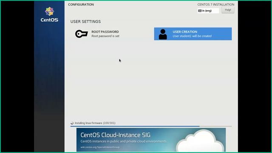Click the CentOS logo in sidebar
Screen dimensions: 272x153
coord(49,14)
